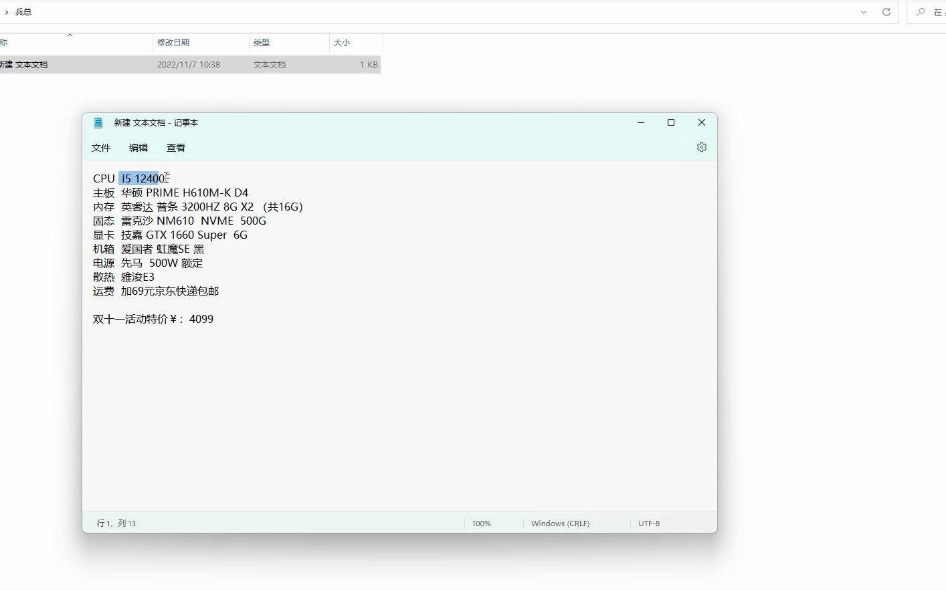This screenshot has width=946, height=591.
Task: Click the 电源 先马 500W line
Action: click(148, 263)
